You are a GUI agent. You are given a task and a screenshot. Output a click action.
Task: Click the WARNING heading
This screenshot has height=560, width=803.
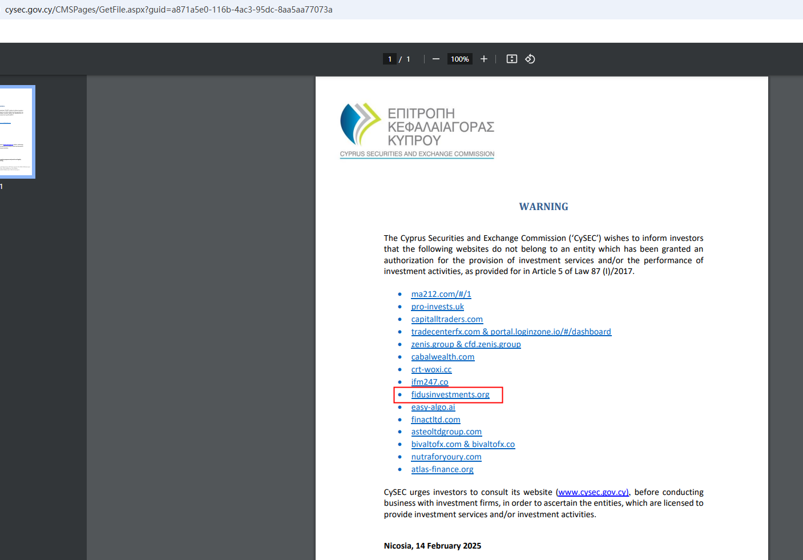(544, 207)
